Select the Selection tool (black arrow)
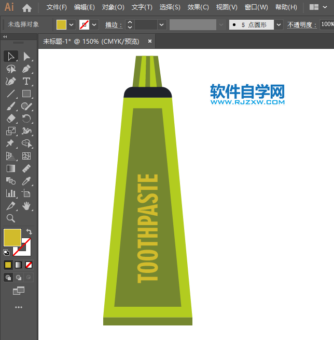This screenshot has width=334, height=340. [11, 57]
